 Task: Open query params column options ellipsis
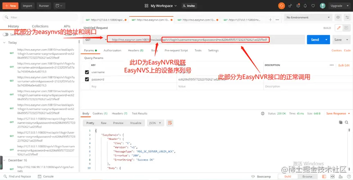click(x=331, y=65)
